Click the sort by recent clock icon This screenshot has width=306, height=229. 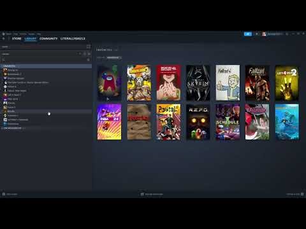click(x=85, y=54)
